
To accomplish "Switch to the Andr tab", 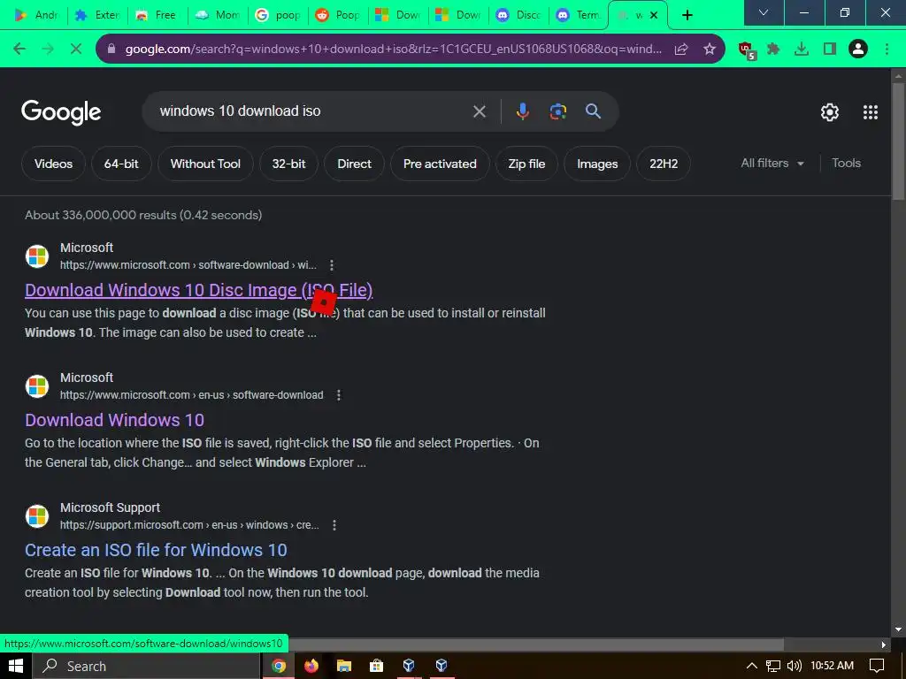I will coord(36,15).
